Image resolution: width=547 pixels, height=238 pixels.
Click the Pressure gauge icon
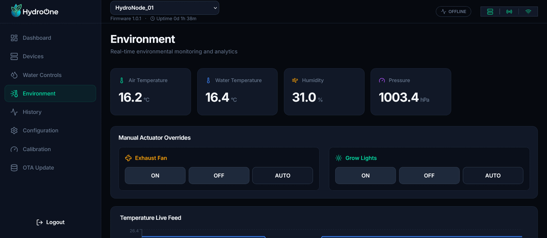382,80
